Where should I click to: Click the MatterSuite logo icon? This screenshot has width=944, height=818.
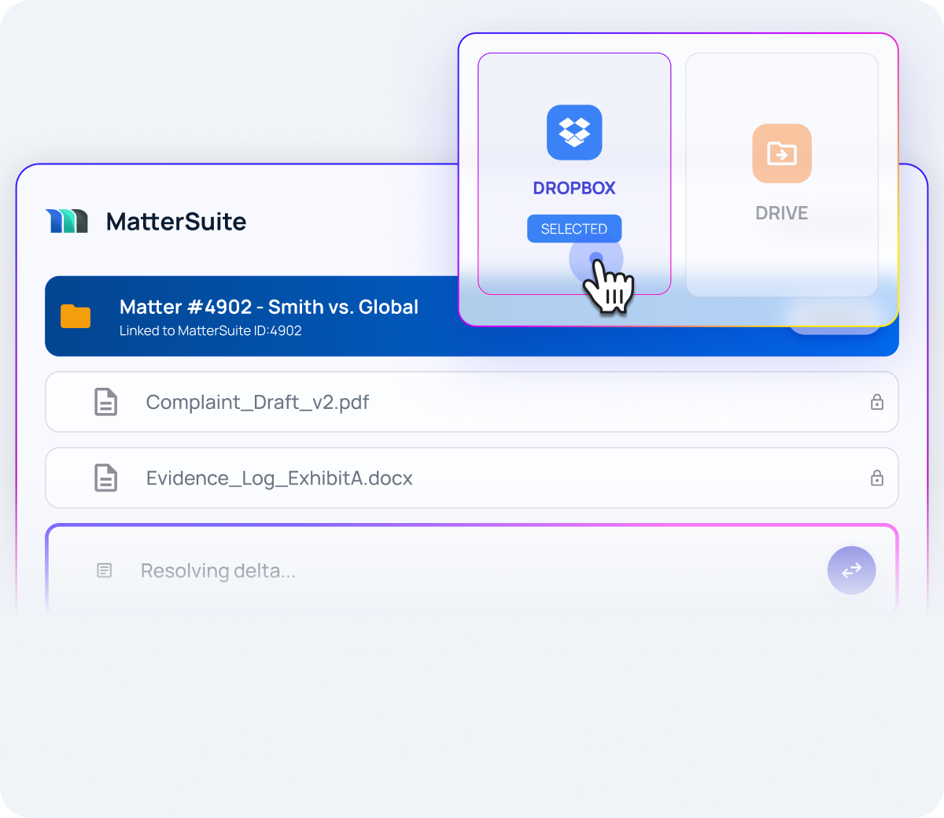(66, 221)
